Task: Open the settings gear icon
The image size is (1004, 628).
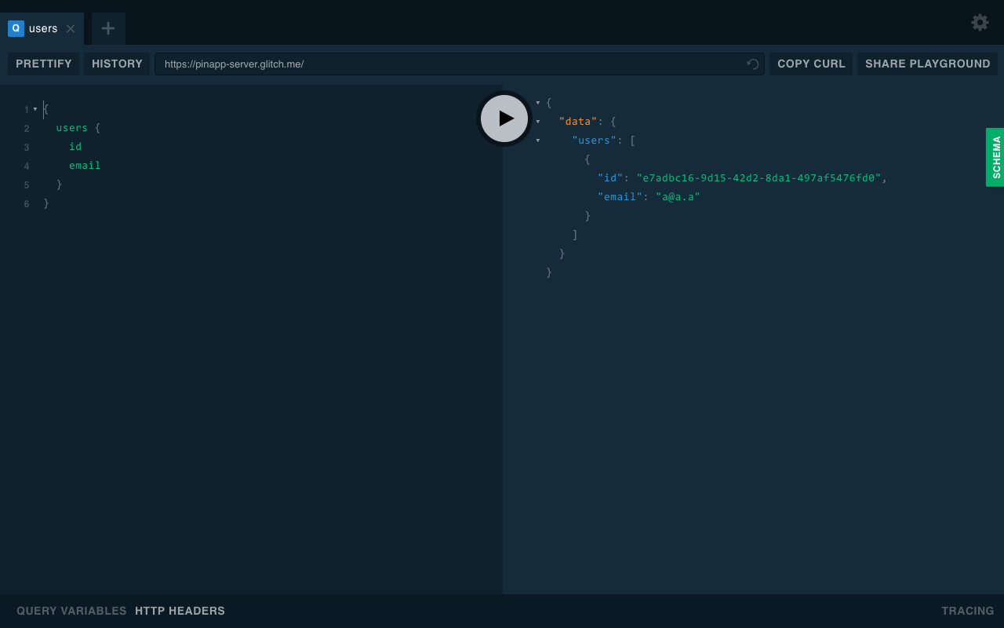Action: click(x=980, y=22)
